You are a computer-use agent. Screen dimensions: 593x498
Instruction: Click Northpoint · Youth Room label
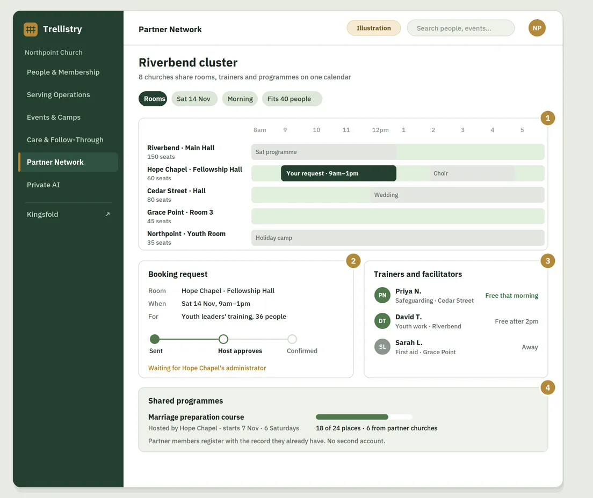click(186, 234)
